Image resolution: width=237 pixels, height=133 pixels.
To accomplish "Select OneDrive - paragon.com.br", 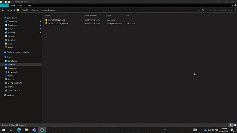I will (x=18, y=52).
